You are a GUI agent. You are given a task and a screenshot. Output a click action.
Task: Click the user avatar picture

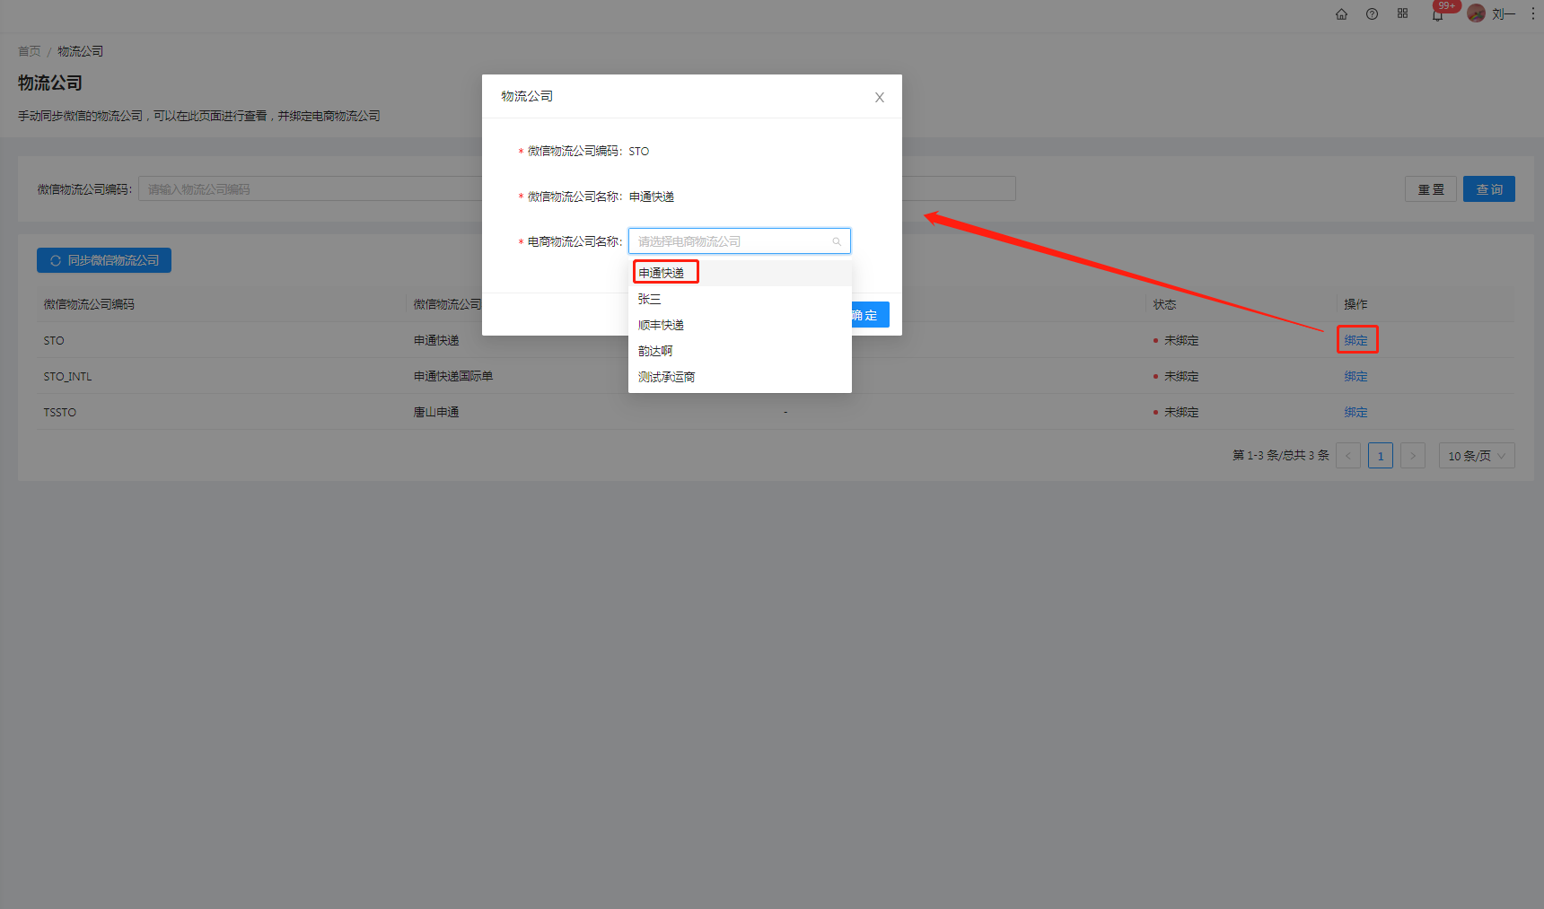(x=1476, y=13)
